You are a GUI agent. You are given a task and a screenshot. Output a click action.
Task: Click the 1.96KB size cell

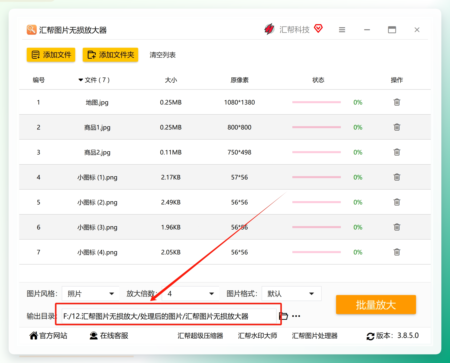(171, 227)
